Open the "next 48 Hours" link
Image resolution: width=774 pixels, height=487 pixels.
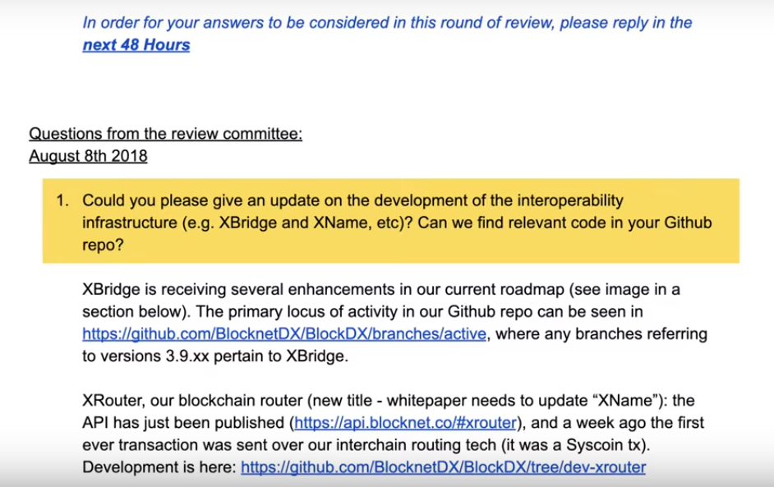coord(136,45)
